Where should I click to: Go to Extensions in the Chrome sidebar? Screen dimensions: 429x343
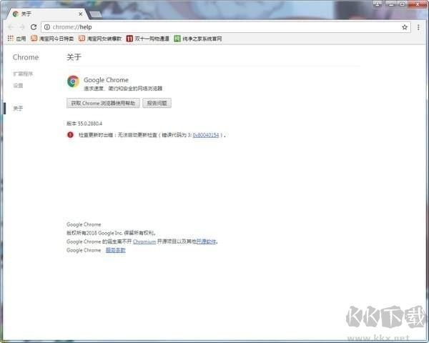(x=23, y=74)
